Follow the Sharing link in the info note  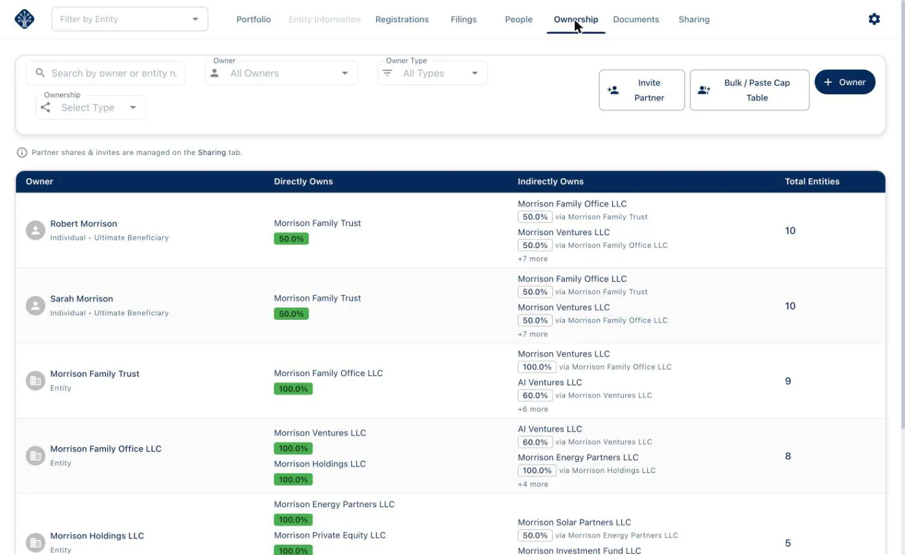212,153
